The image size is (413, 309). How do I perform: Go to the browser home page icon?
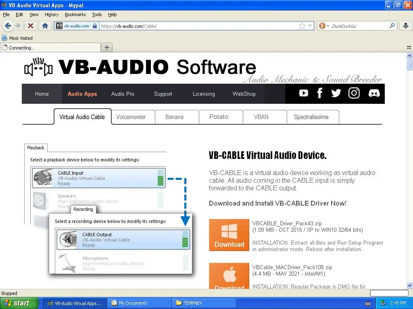[45, 26]
